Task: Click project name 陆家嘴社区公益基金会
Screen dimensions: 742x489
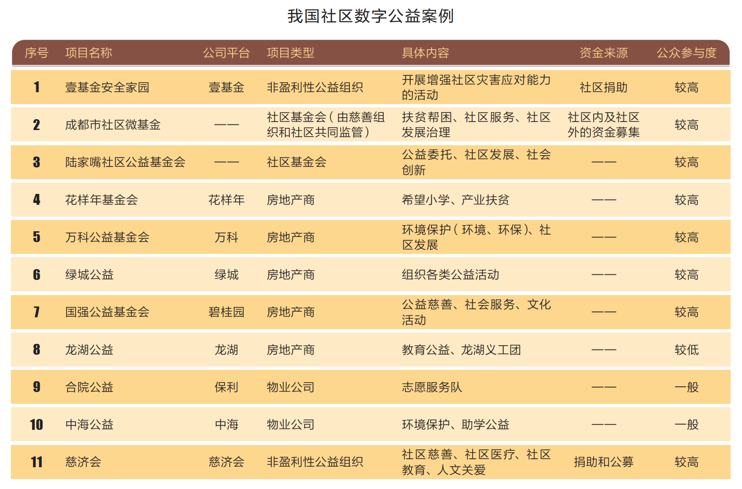Action: pyautogui.click(x=125, y=162)
